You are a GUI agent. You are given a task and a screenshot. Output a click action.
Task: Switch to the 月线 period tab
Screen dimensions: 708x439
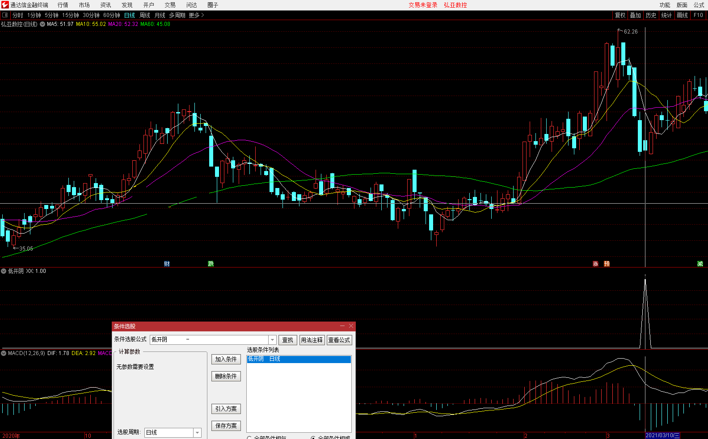click(160, 15)
